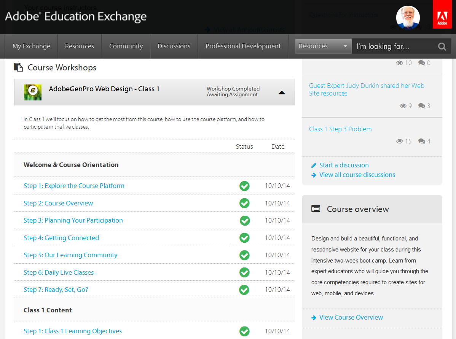This screenshot has height=339, width=456.
Task: Click the green check for Step 6: Daily Live Classes
Action: [245, 272]
